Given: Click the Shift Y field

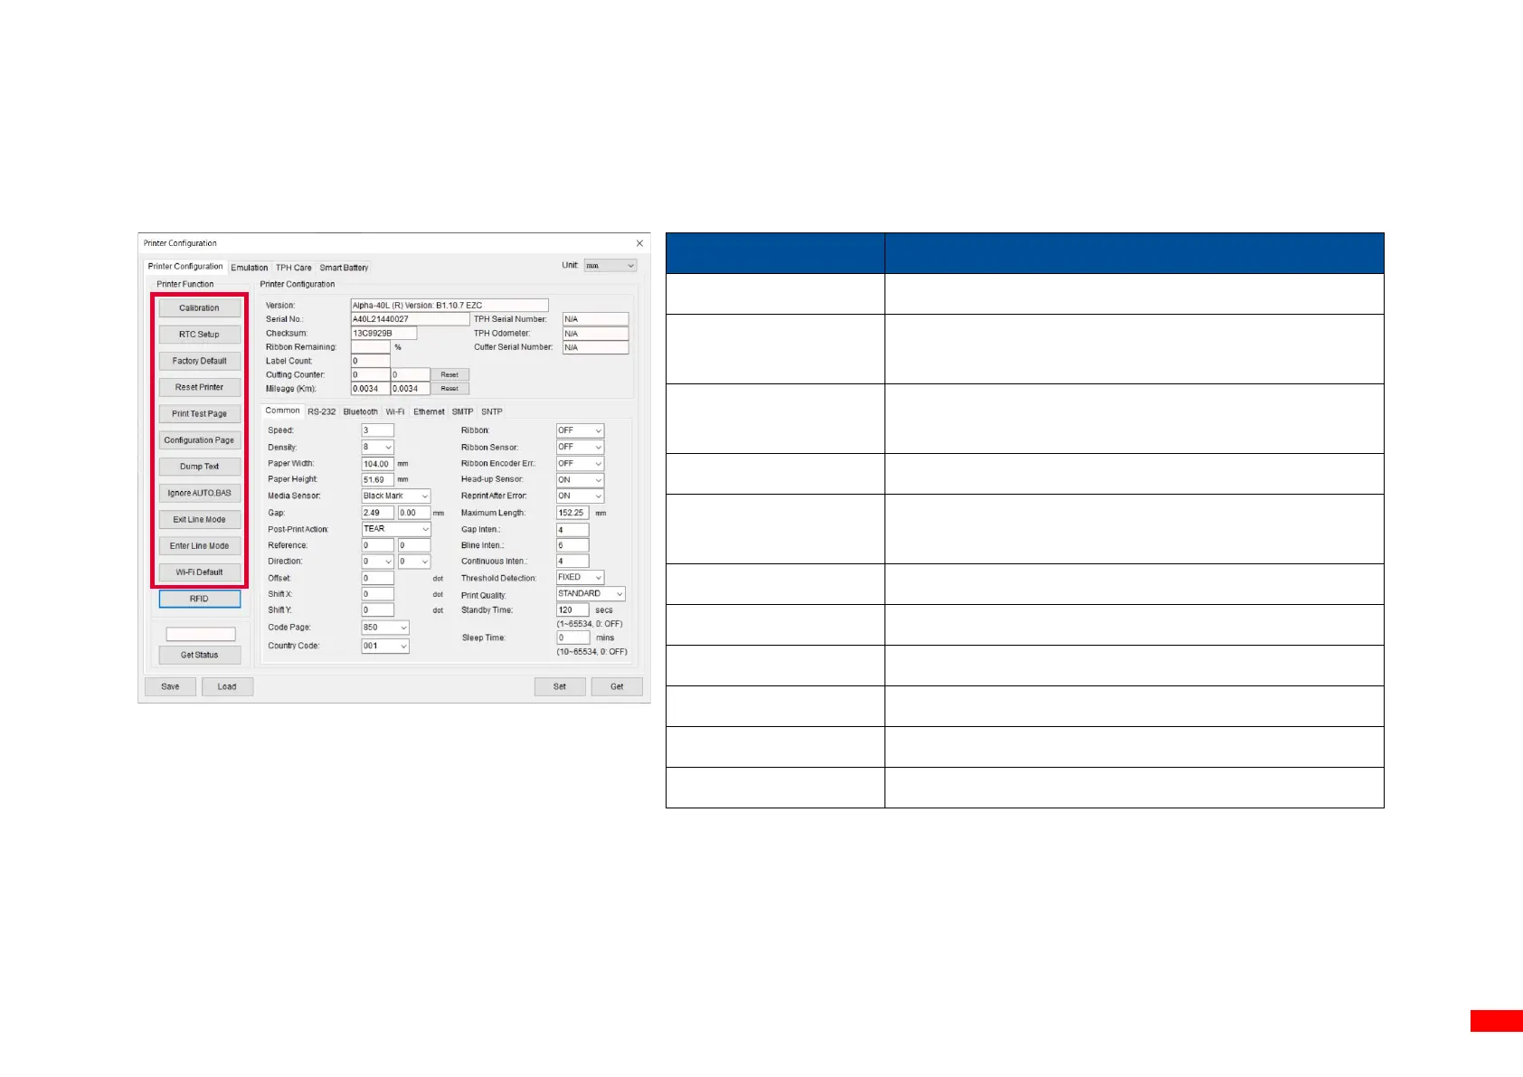Looking at the screenshot, I should tap(378, 610).
